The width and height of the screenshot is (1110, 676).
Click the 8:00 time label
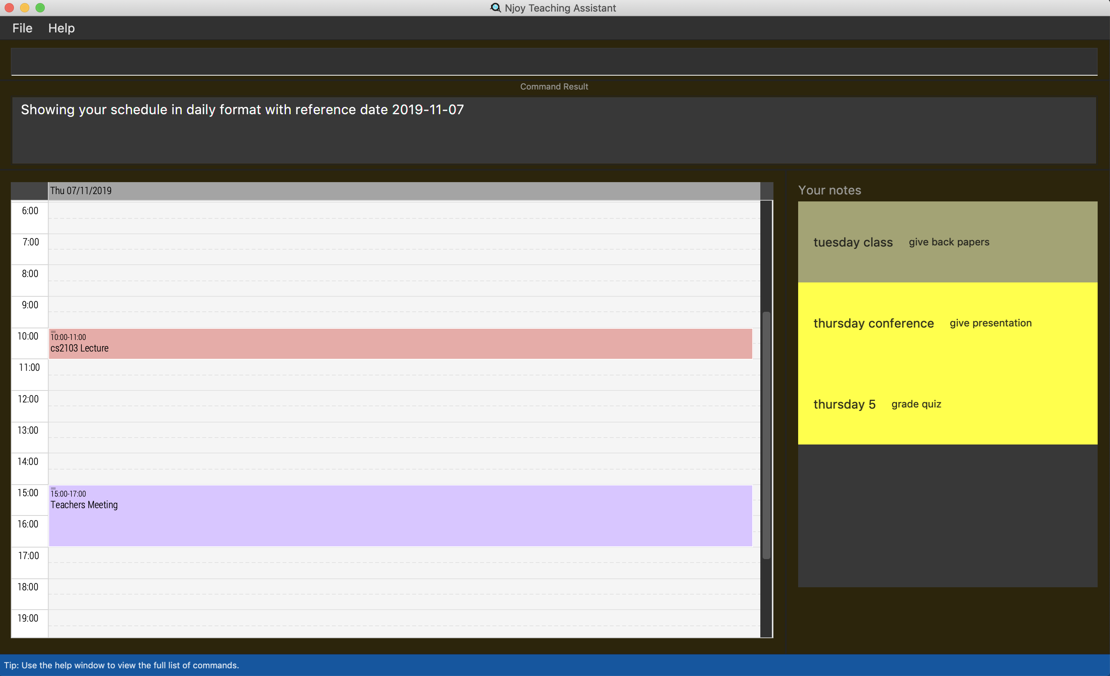click(x=30, y=274)
